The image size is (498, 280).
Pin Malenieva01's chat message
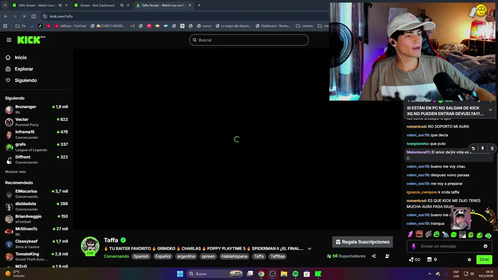click(x=482, y=149)
